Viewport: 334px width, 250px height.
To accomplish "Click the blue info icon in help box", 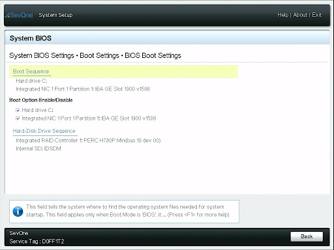I will tap(18, 212).
